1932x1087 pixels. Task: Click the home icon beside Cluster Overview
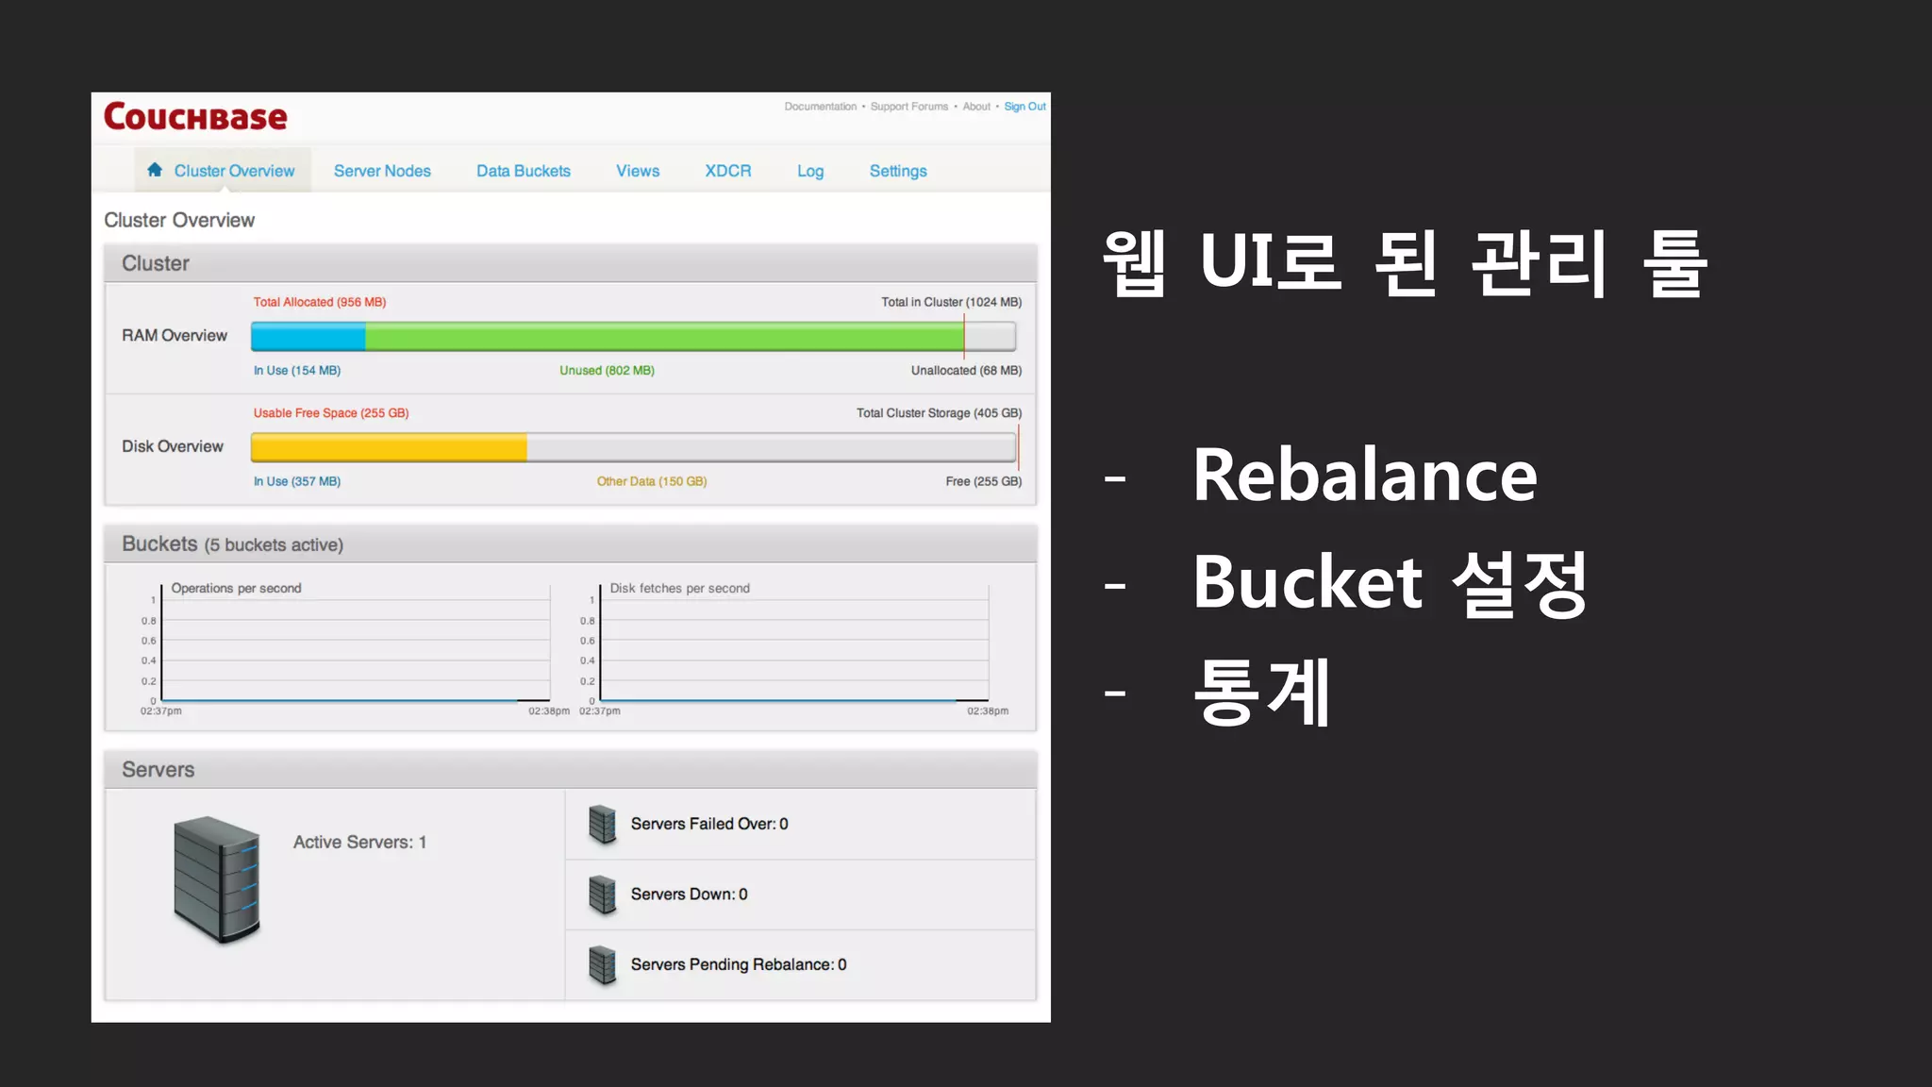[x=155, y=170]
